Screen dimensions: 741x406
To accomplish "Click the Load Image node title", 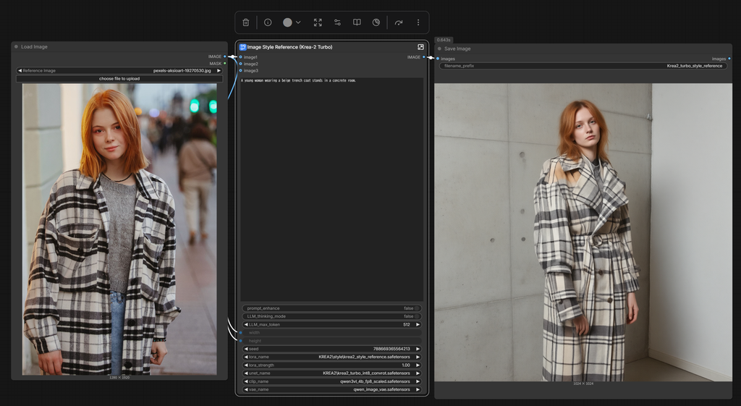I will 34,47.
